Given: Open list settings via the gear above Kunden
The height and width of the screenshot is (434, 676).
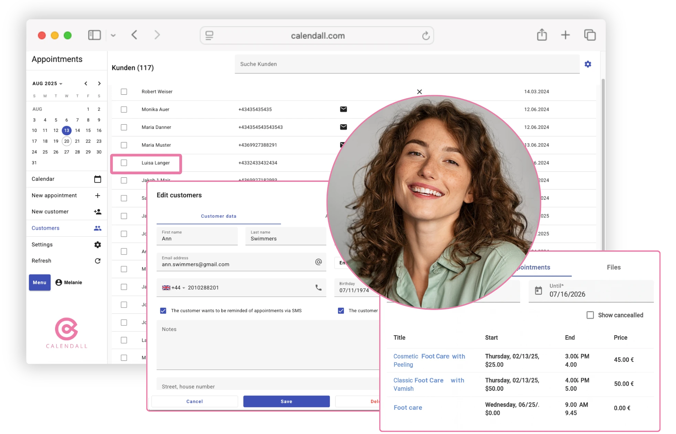Looking at the screenshot, I should point(588,64).
